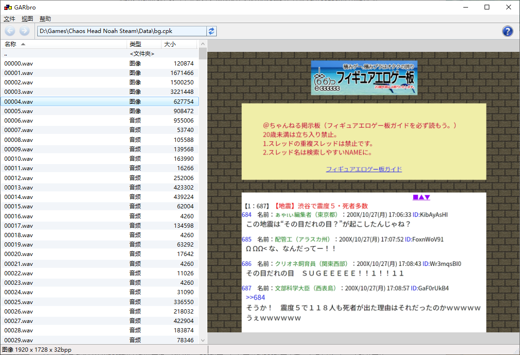The height and width of the screenshot is (355, 520).
Task: Click the file list scroll-down arrow
Action: 203,340
